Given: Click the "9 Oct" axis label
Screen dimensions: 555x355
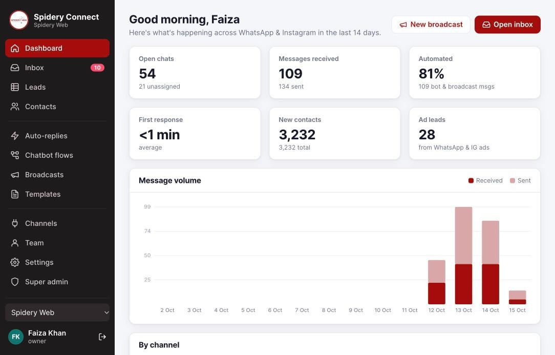Looking at the screenshot, I should point(356,310).
